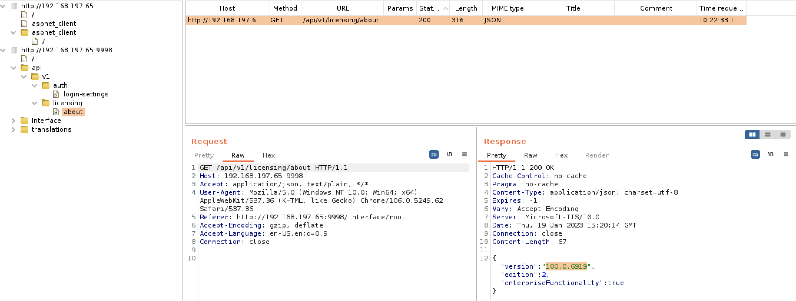Open the Pretty tab in Request
Viewport: 796px width, 301px height.
click(204, 155)
